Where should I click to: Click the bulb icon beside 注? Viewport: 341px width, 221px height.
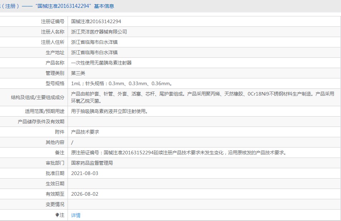[x=57, y=215]
